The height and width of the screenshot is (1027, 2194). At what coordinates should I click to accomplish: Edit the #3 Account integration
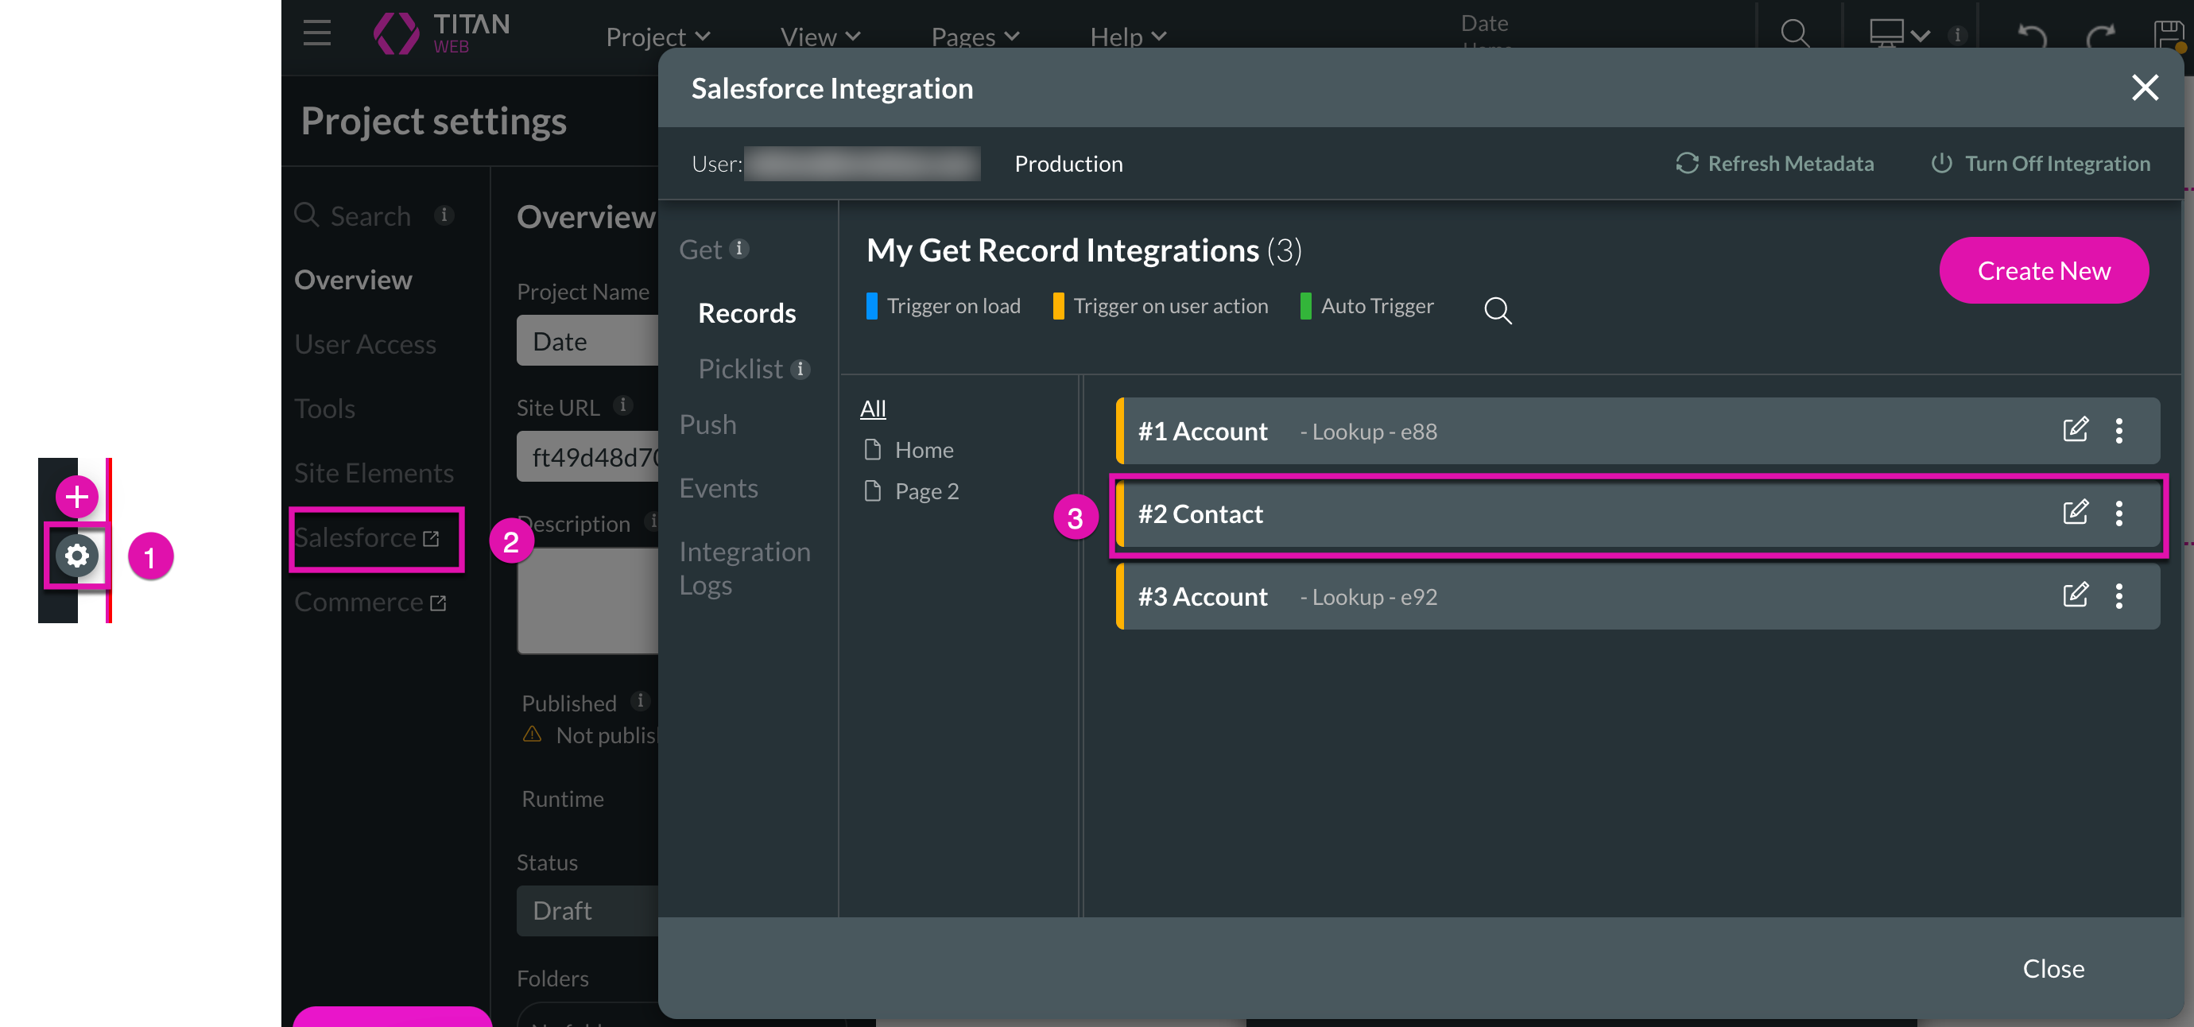pyautogui.click(x=2075, y=595)
